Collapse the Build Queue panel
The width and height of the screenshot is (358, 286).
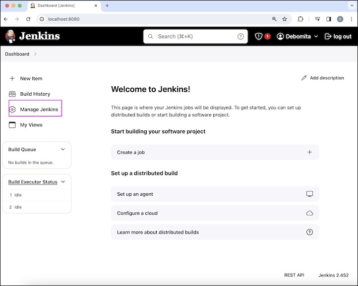(x=63, y=149)
